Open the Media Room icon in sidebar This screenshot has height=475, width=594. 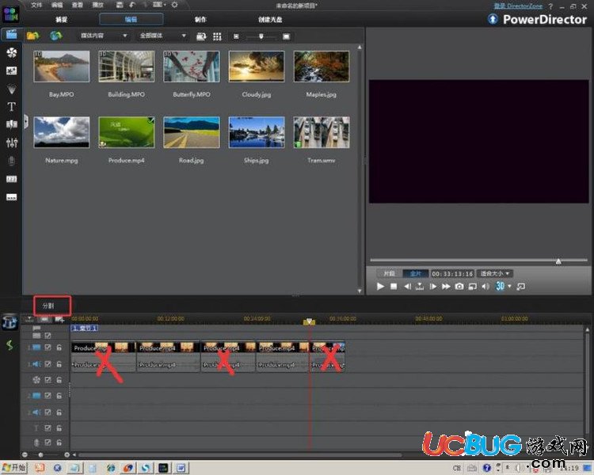pyautogui.click(x=11, y=35)
